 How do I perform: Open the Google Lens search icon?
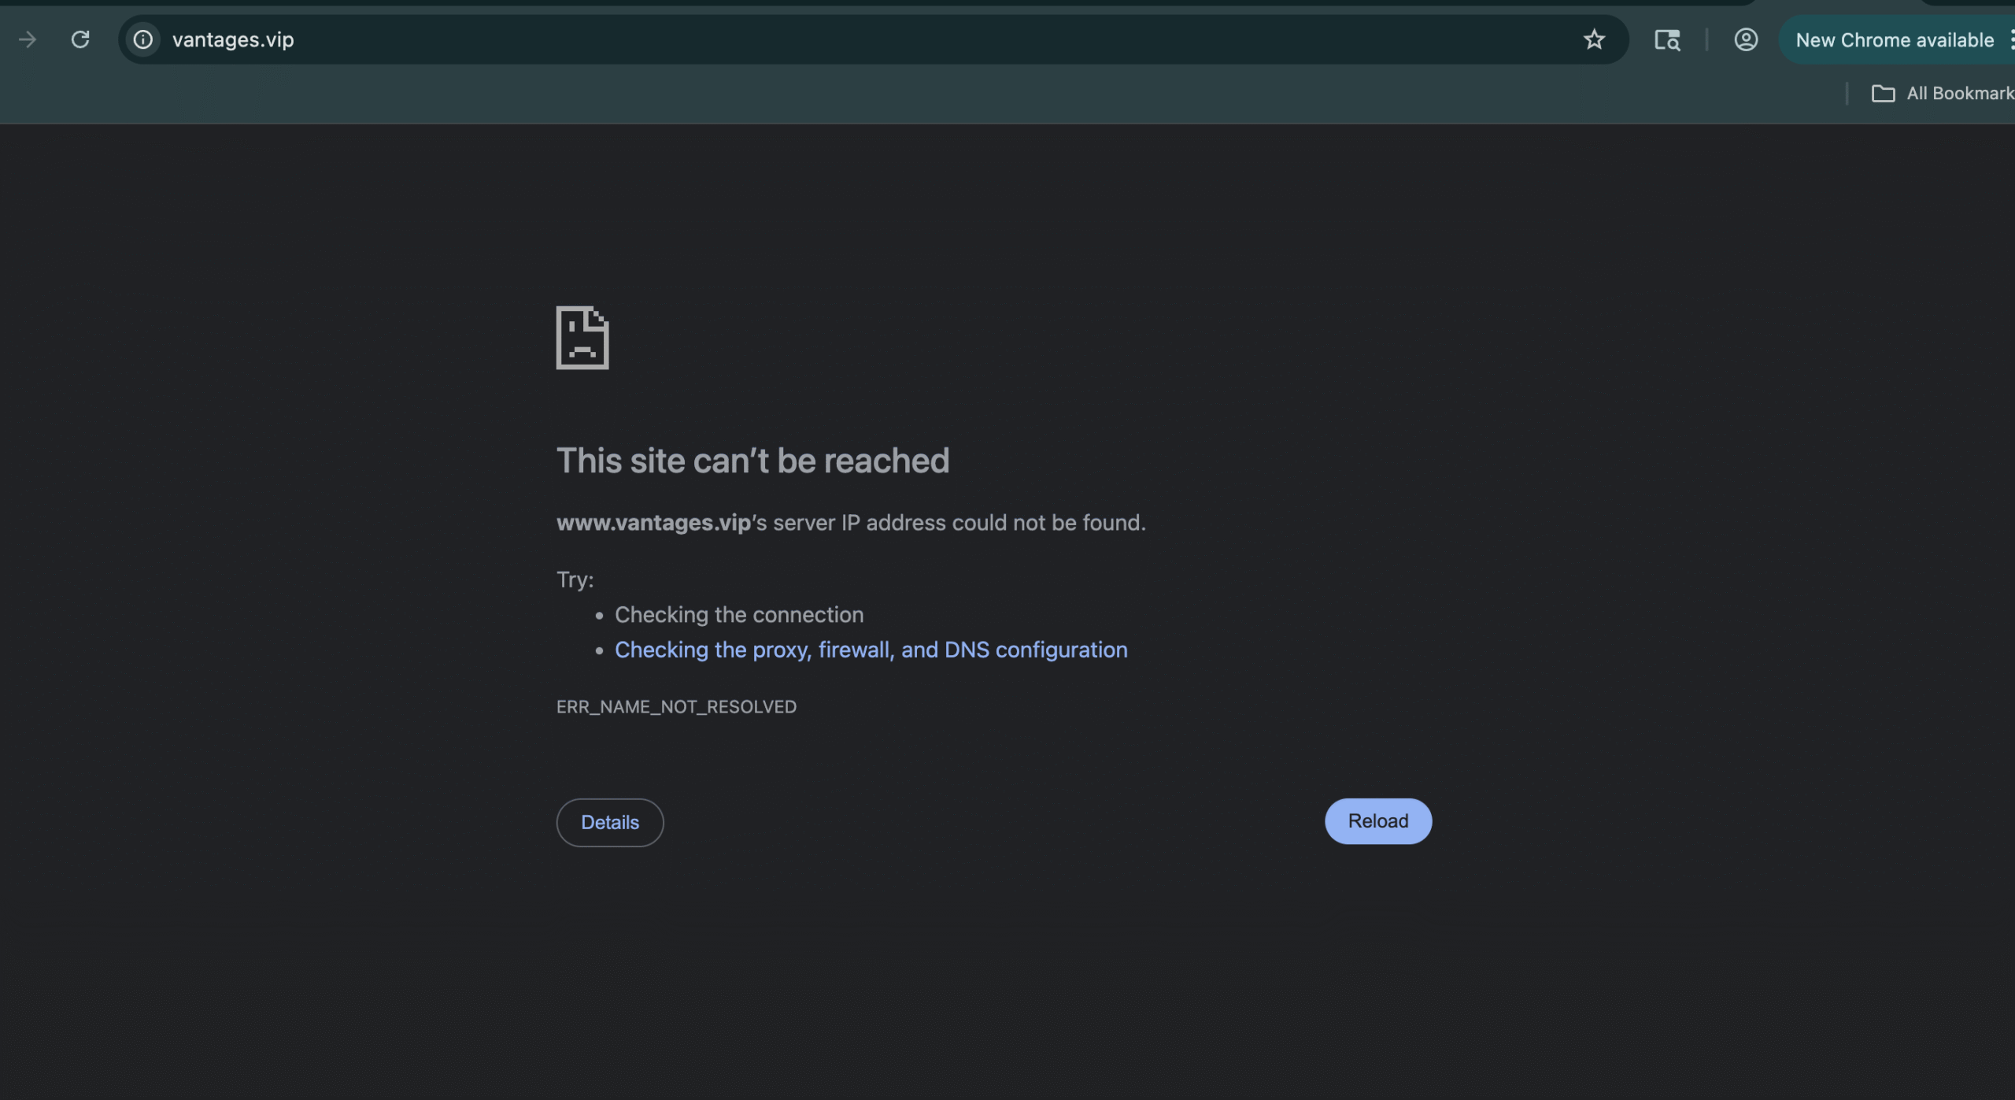point(1667,39)
